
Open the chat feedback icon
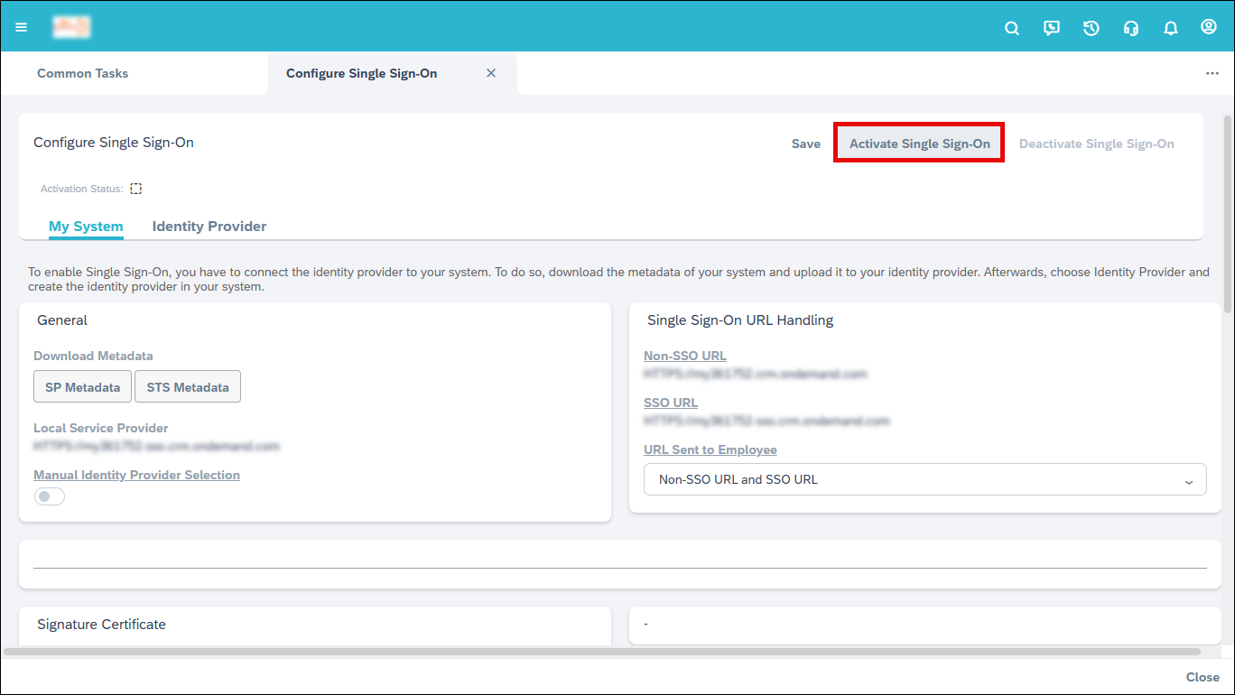(x=1052, y=28)
